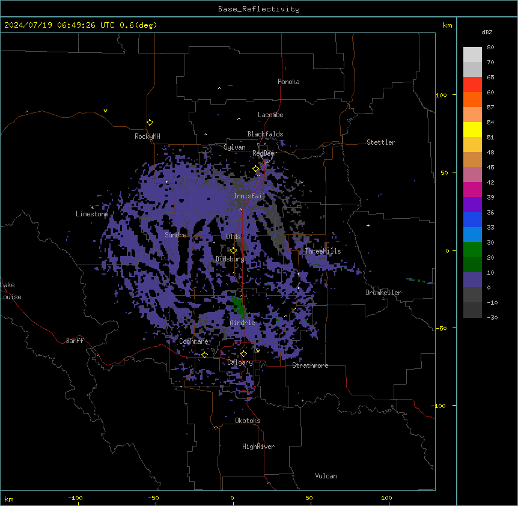Image resolution: width=518 pixels, height=506 pixels.
Task: Click the yellow 54 dBZ legend swatch
Action: click(x=472, y=129)
